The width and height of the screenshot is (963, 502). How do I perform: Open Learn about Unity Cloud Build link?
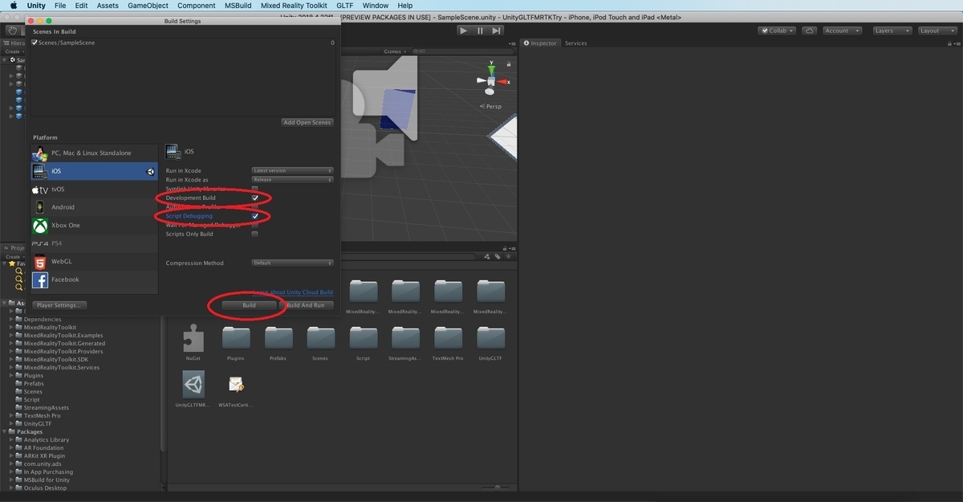click(x=293, y=292)
